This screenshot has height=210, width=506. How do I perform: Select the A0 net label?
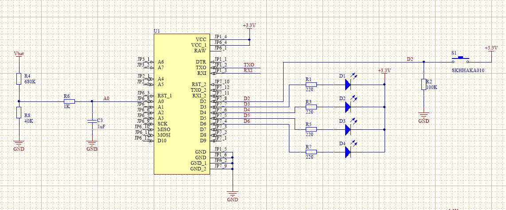click(106, 98)
